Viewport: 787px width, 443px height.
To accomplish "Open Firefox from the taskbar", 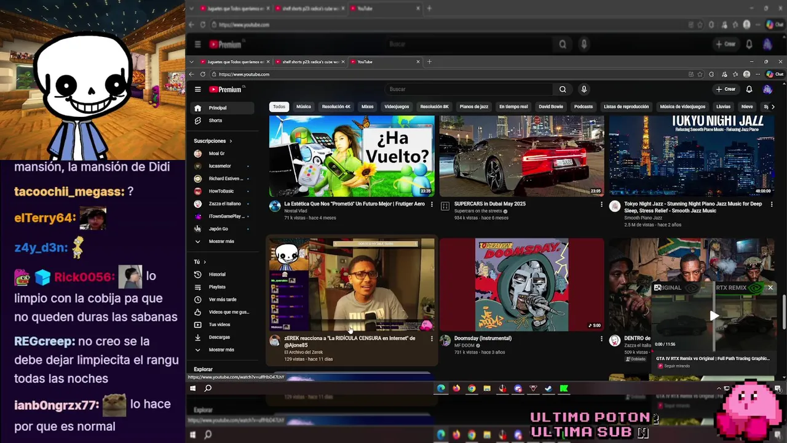I will (456, 388).
